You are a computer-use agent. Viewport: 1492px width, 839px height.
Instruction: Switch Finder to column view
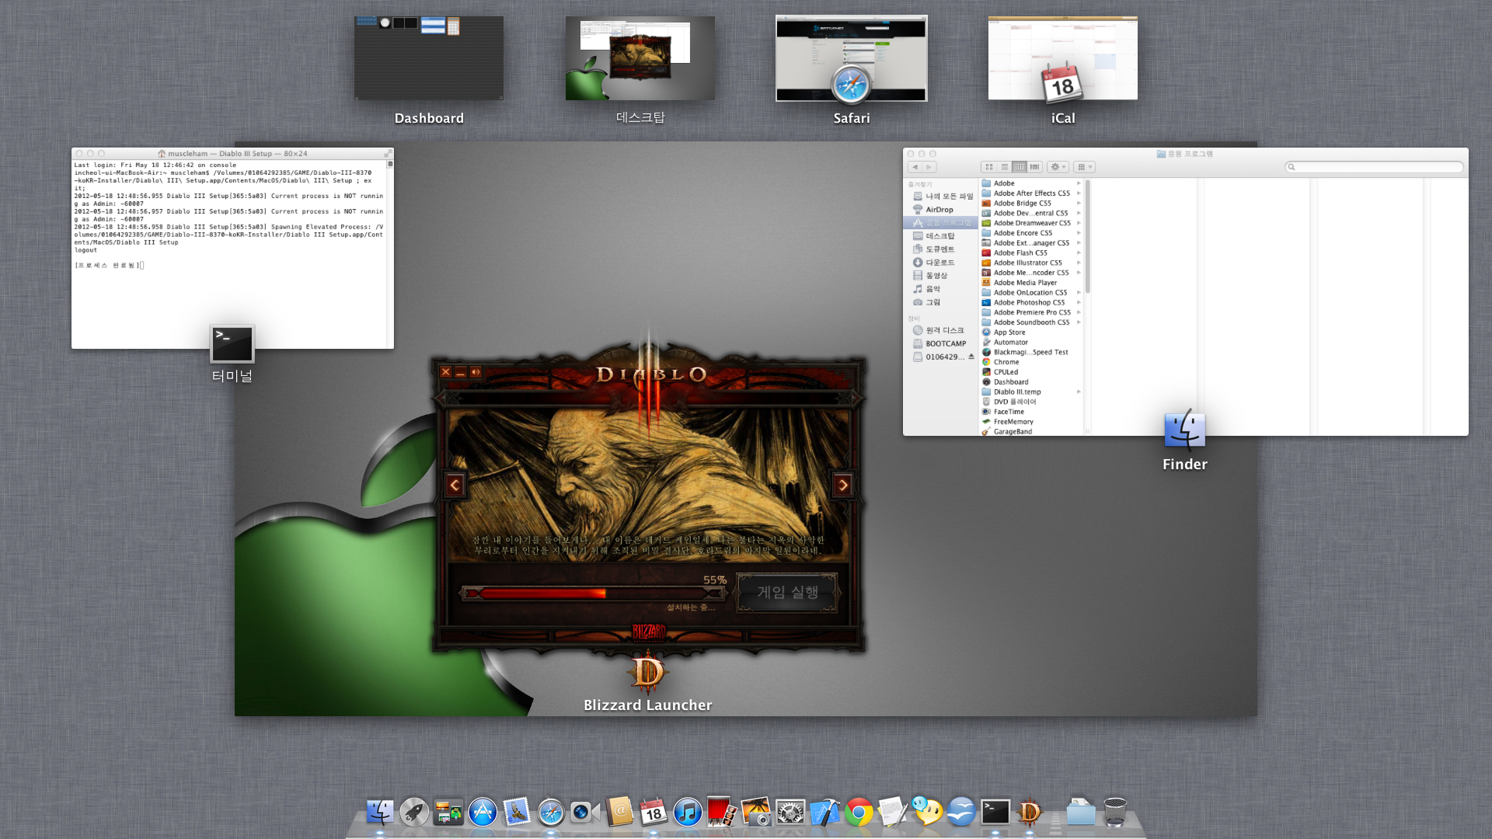coord(1020,167)
